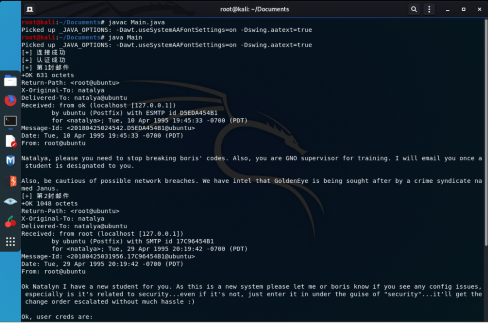Open the Files manager from the dock

tap(10, 81)
